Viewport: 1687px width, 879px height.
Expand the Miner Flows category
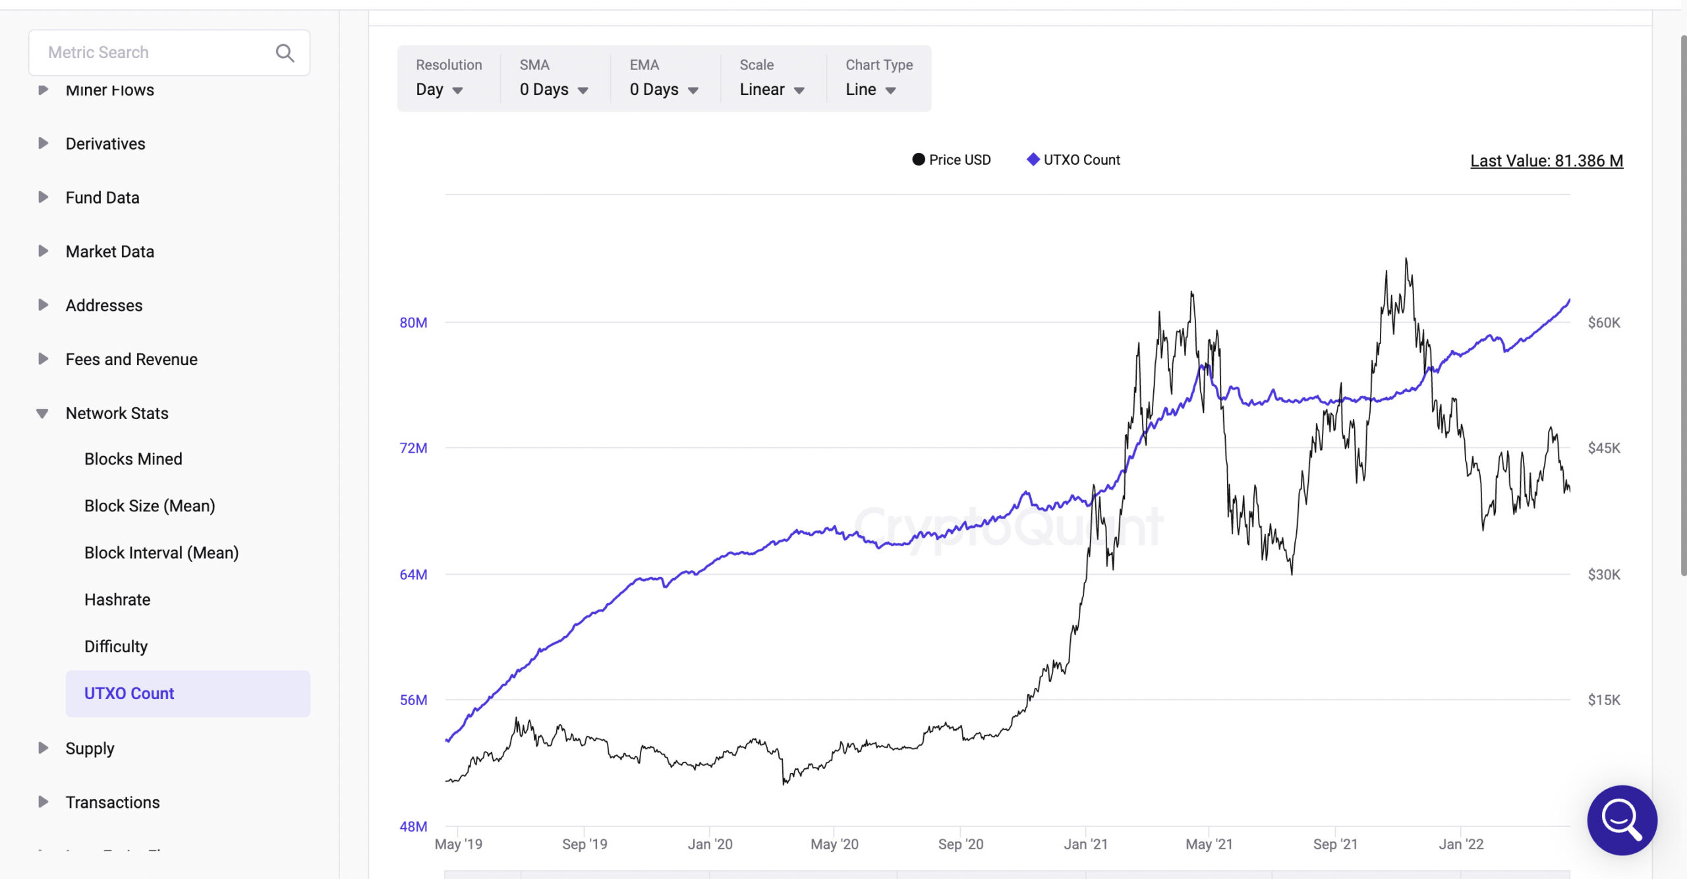43,90
